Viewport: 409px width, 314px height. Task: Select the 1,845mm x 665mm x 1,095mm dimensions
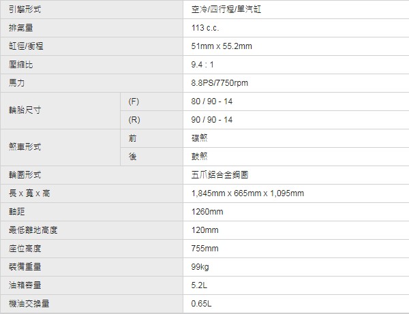tap(247, 193)
